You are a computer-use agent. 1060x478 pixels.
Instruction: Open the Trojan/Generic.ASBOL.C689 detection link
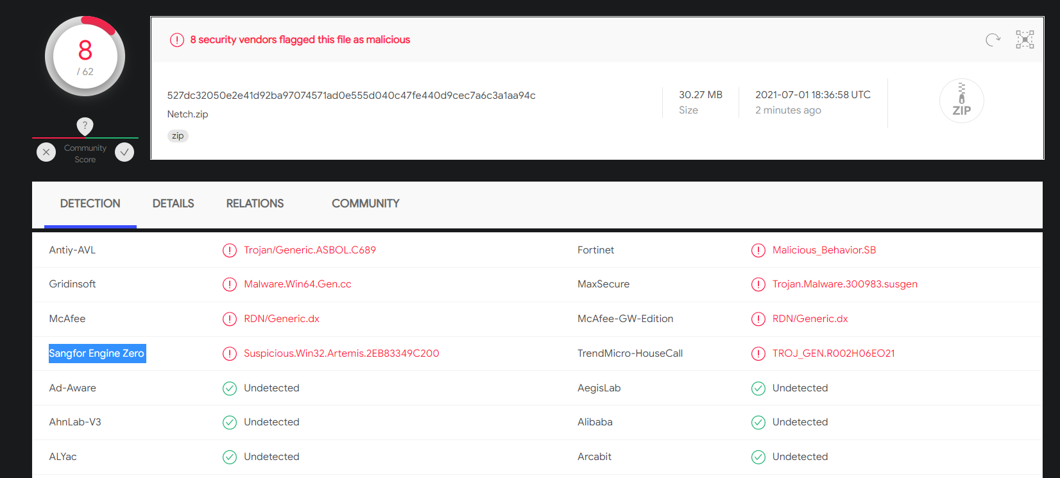click(x=310, y=250)
